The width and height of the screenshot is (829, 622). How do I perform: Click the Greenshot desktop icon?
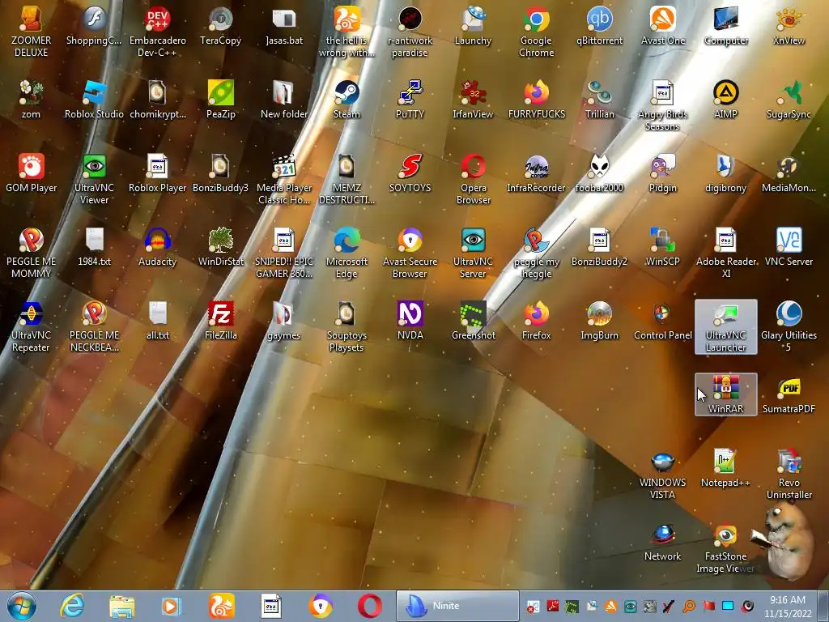point(473,321)
